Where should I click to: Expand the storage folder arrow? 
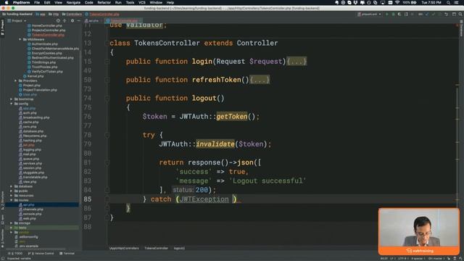click(x=12, y=223)
